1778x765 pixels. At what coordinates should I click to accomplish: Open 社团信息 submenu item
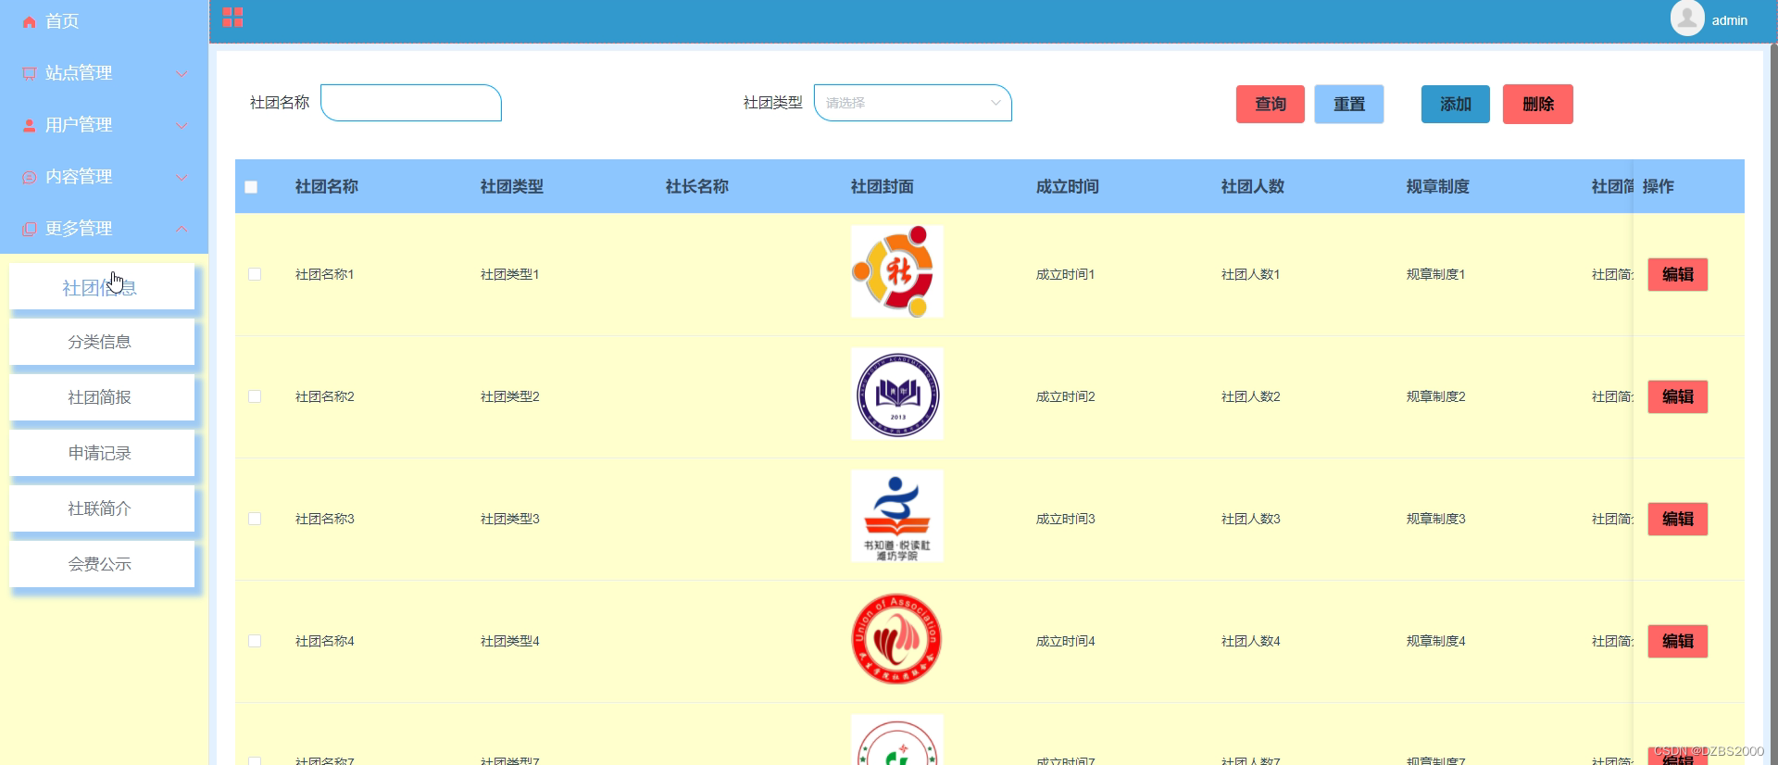tap(102, 287)
